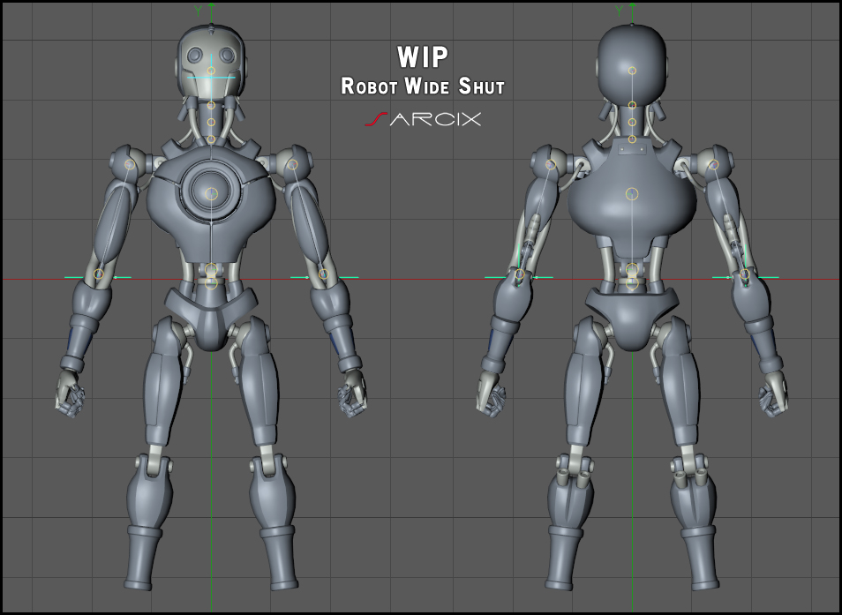842x615 pixels.
Task: Select the back-view robot's pelvis plate
Action: pos(632,318)
